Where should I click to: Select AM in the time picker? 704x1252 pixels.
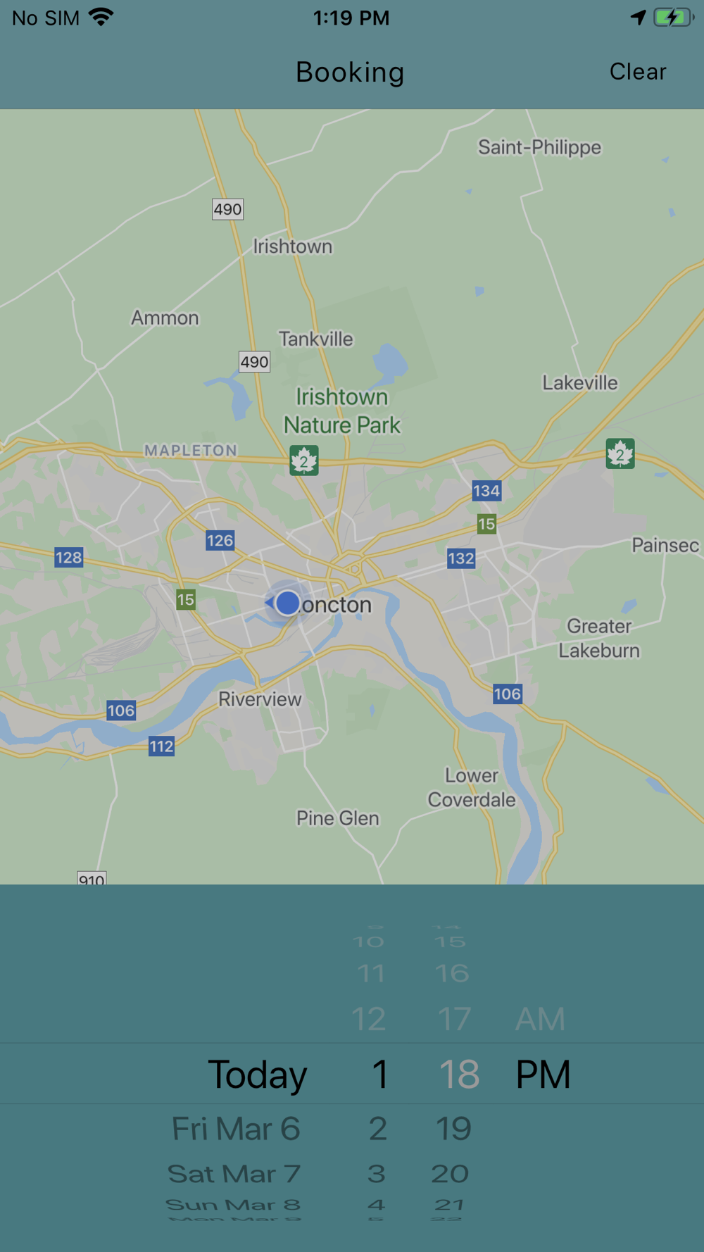click(540, 1019)
